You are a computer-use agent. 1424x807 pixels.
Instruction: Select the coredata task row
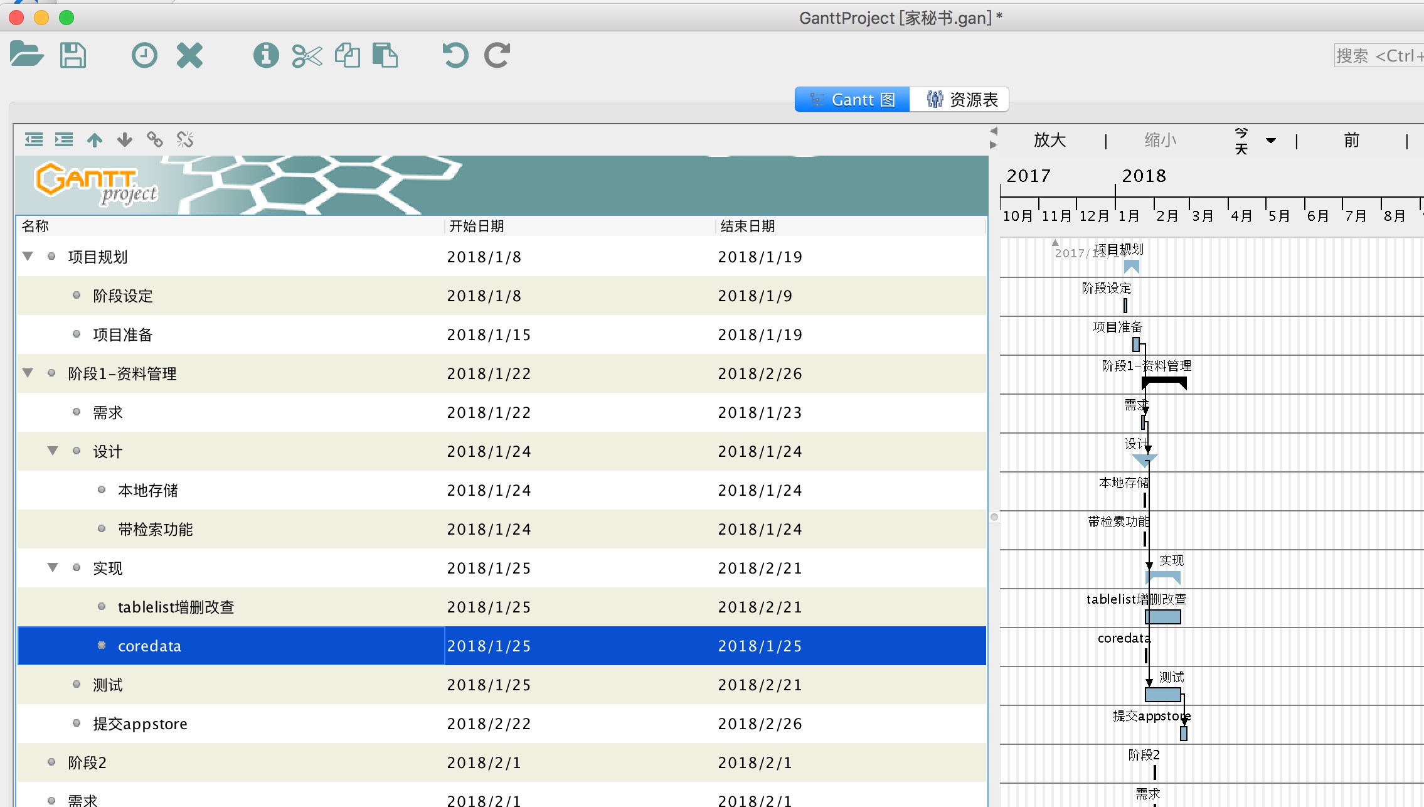[x=501, y=646]
